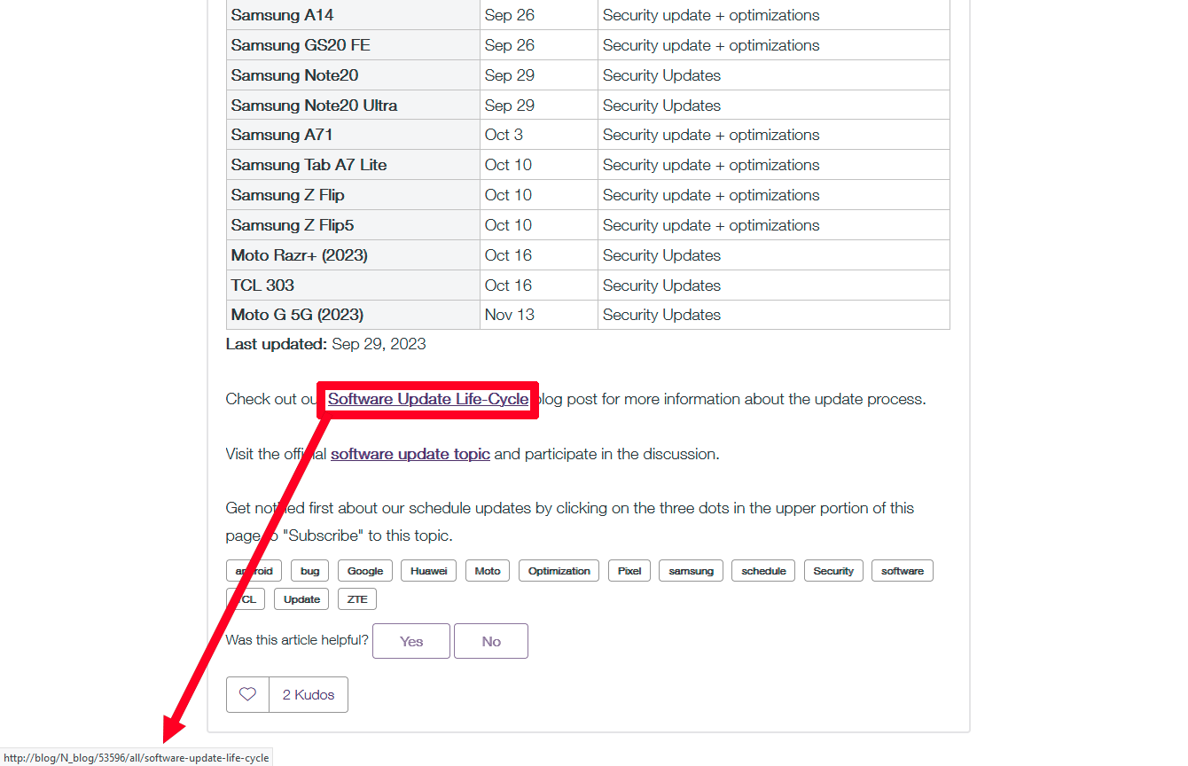1188x766 pixels.
Task: Click the ZTE tag
Action: pyautogui.click(x=357, y=599)
